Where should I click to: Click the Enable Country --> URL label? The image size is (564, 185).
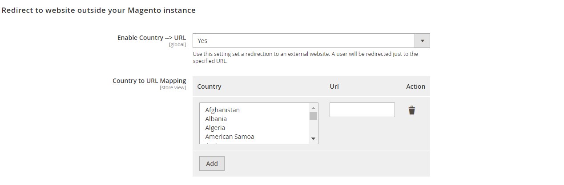[152, 38]
